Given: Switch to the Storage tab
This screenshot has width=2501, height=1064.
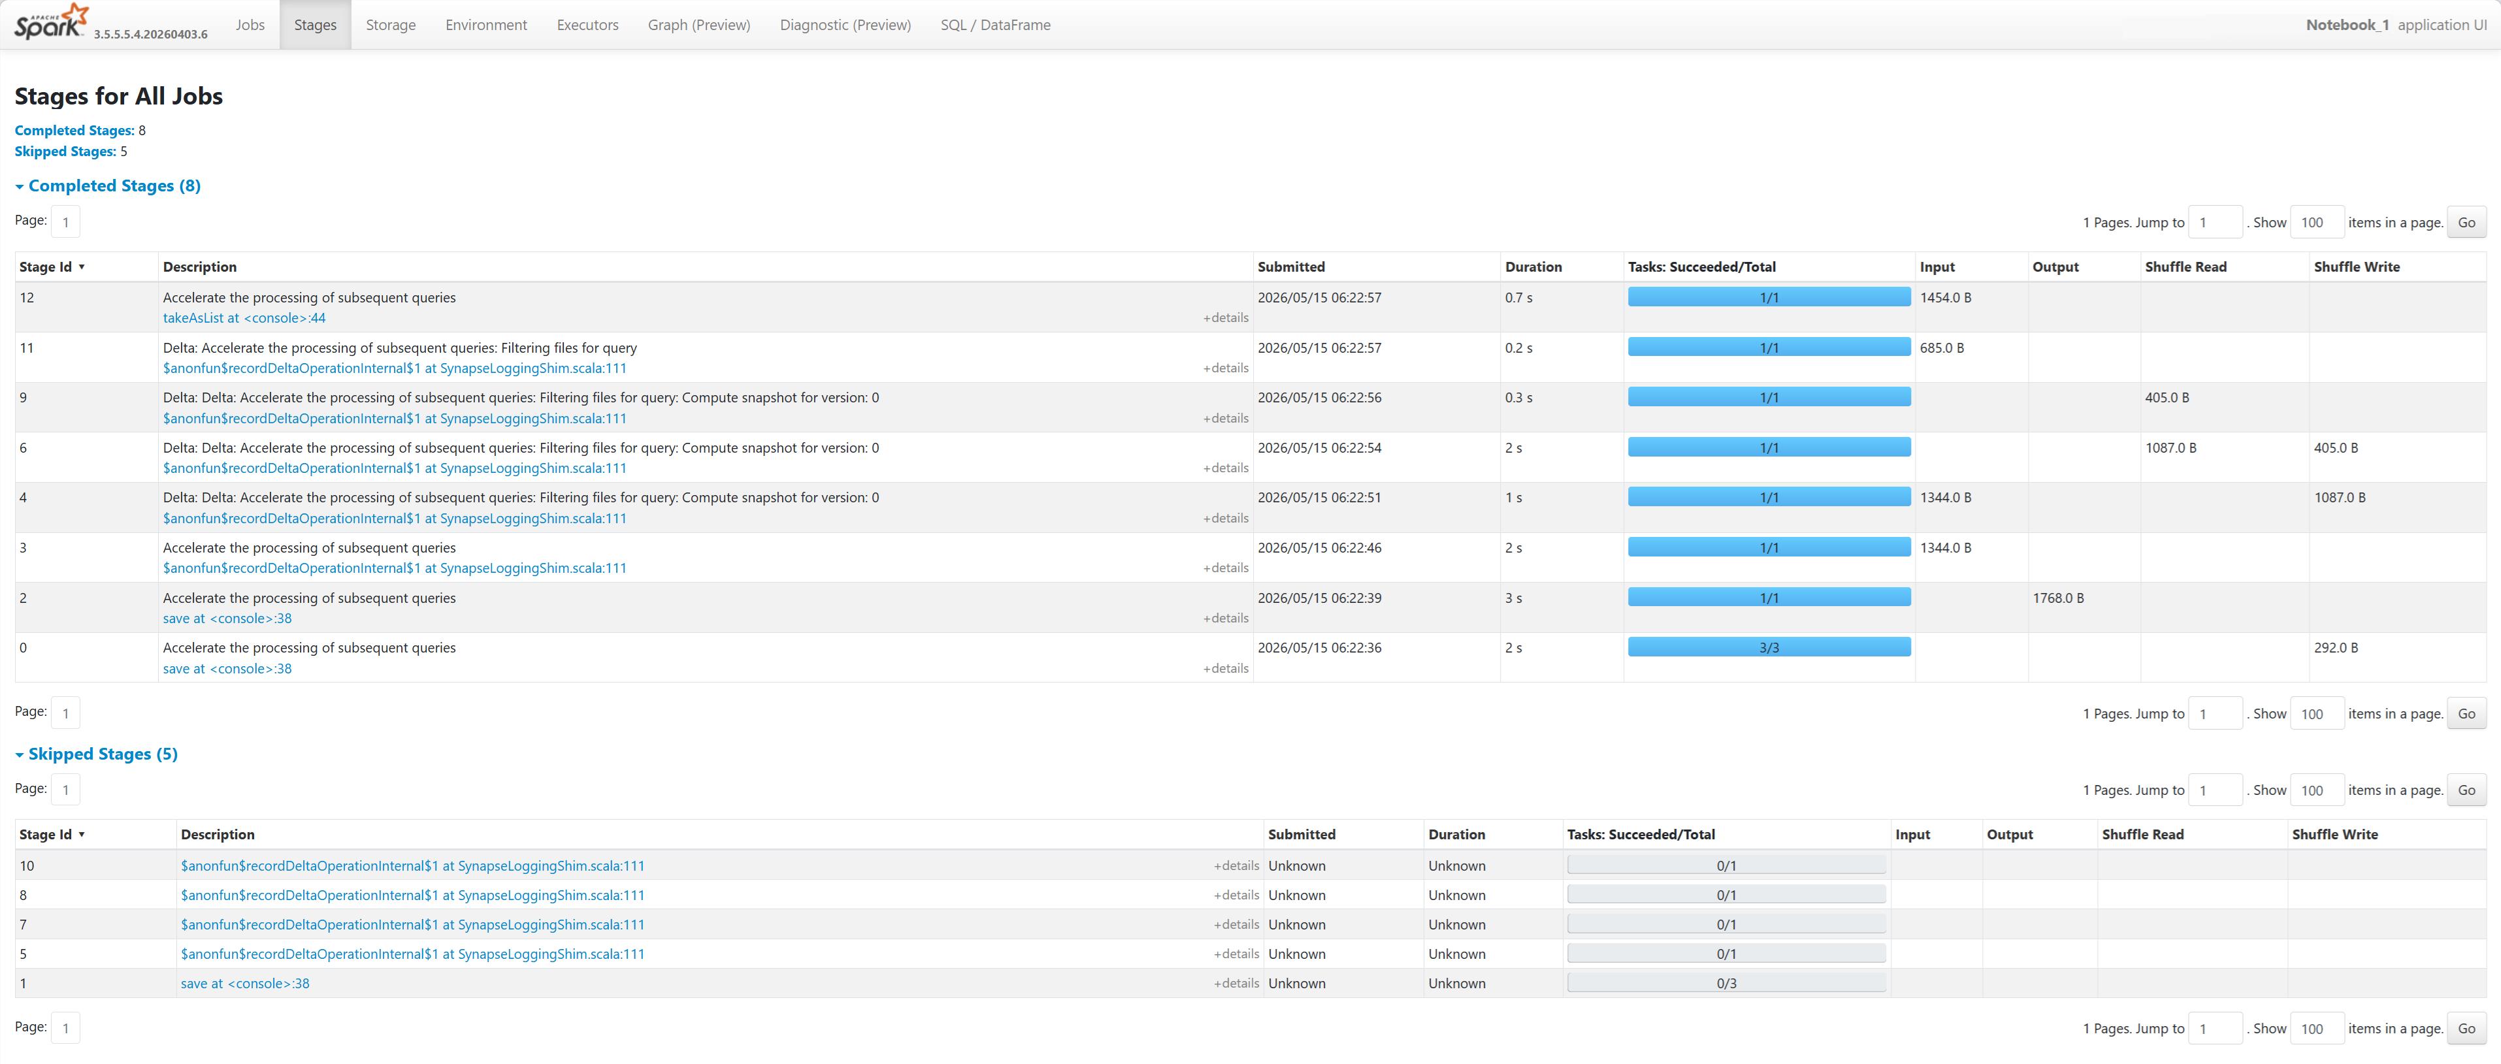Looking at the screenshot, I should [x=390, y=24].
